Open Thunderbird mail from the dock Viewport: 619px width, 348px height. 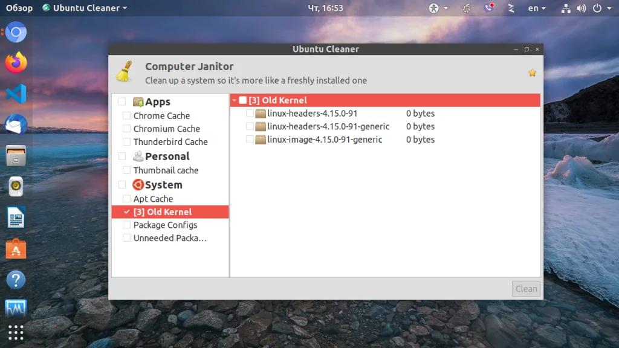click(x=16, y=124)
